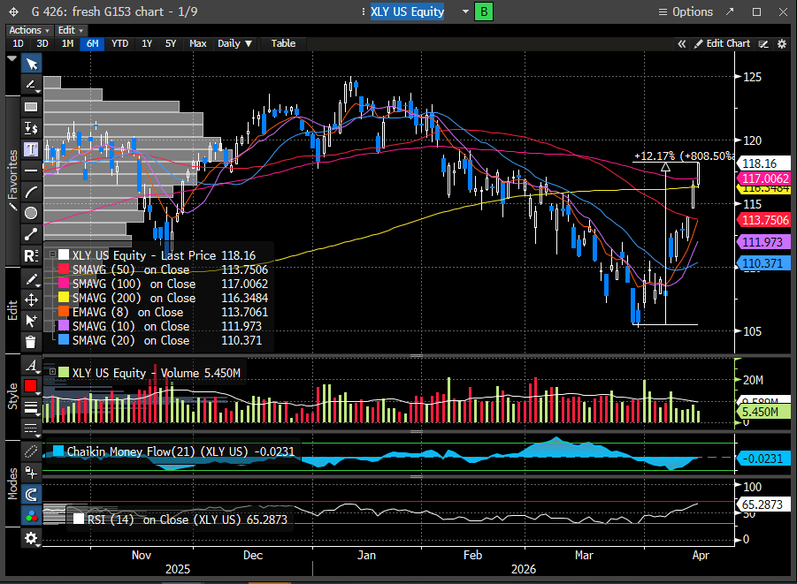Screen dimensions: 797x584
Task: Collapse panel with double-chevron icon
Action: 682,44
